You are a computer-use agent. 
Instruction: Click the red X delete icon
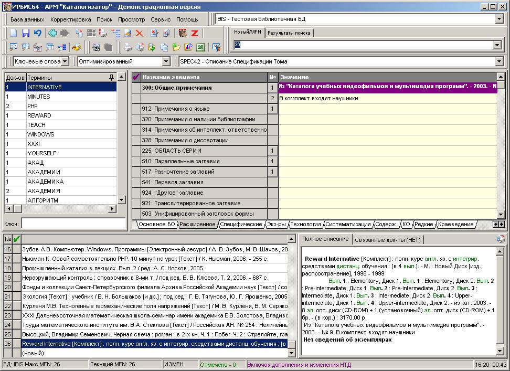[x=140, y=33]
